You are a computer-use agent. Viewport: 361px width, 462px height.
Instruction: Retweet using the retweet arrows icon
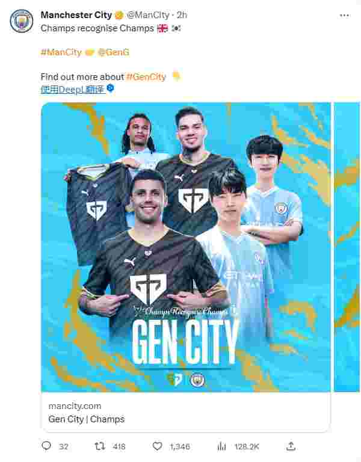click(100, 446)
